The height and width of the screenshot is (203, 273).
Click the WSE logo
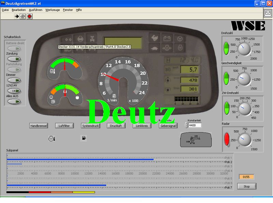pyautogui.click(x=248, y=26)
